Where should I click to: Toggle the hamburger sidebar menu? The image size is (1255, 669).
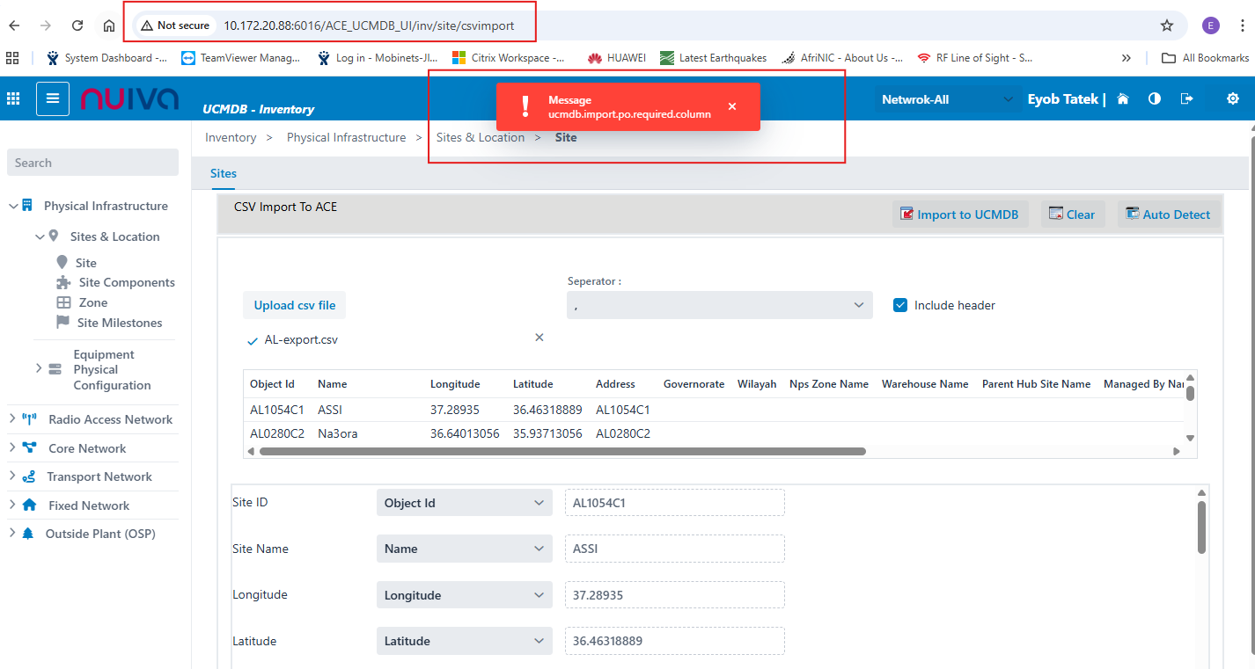(53, 99)
